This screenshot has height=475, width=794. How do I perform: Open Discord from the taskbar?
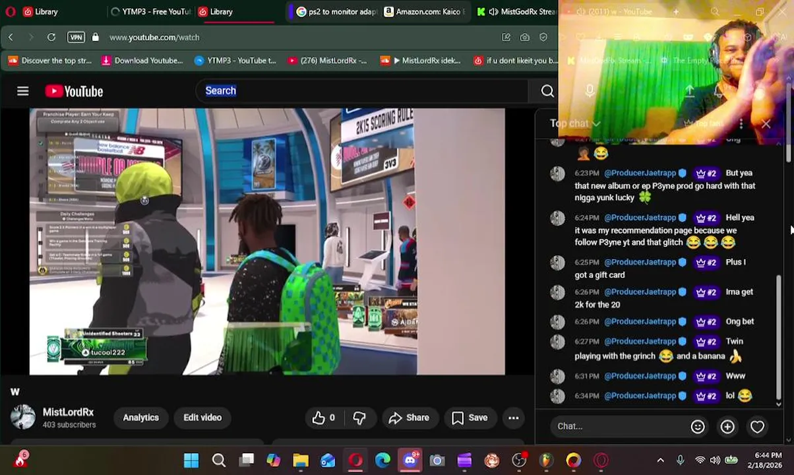pyautogui.click(x=410, y=460)
